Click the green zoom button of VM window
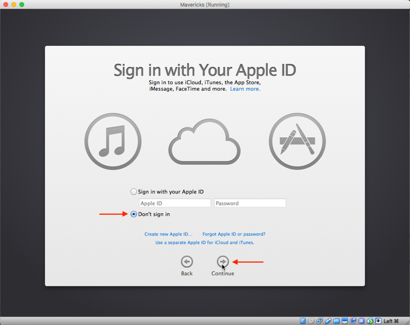The height and width of the screenshot is (325, 410). click(x=22, y=5)
